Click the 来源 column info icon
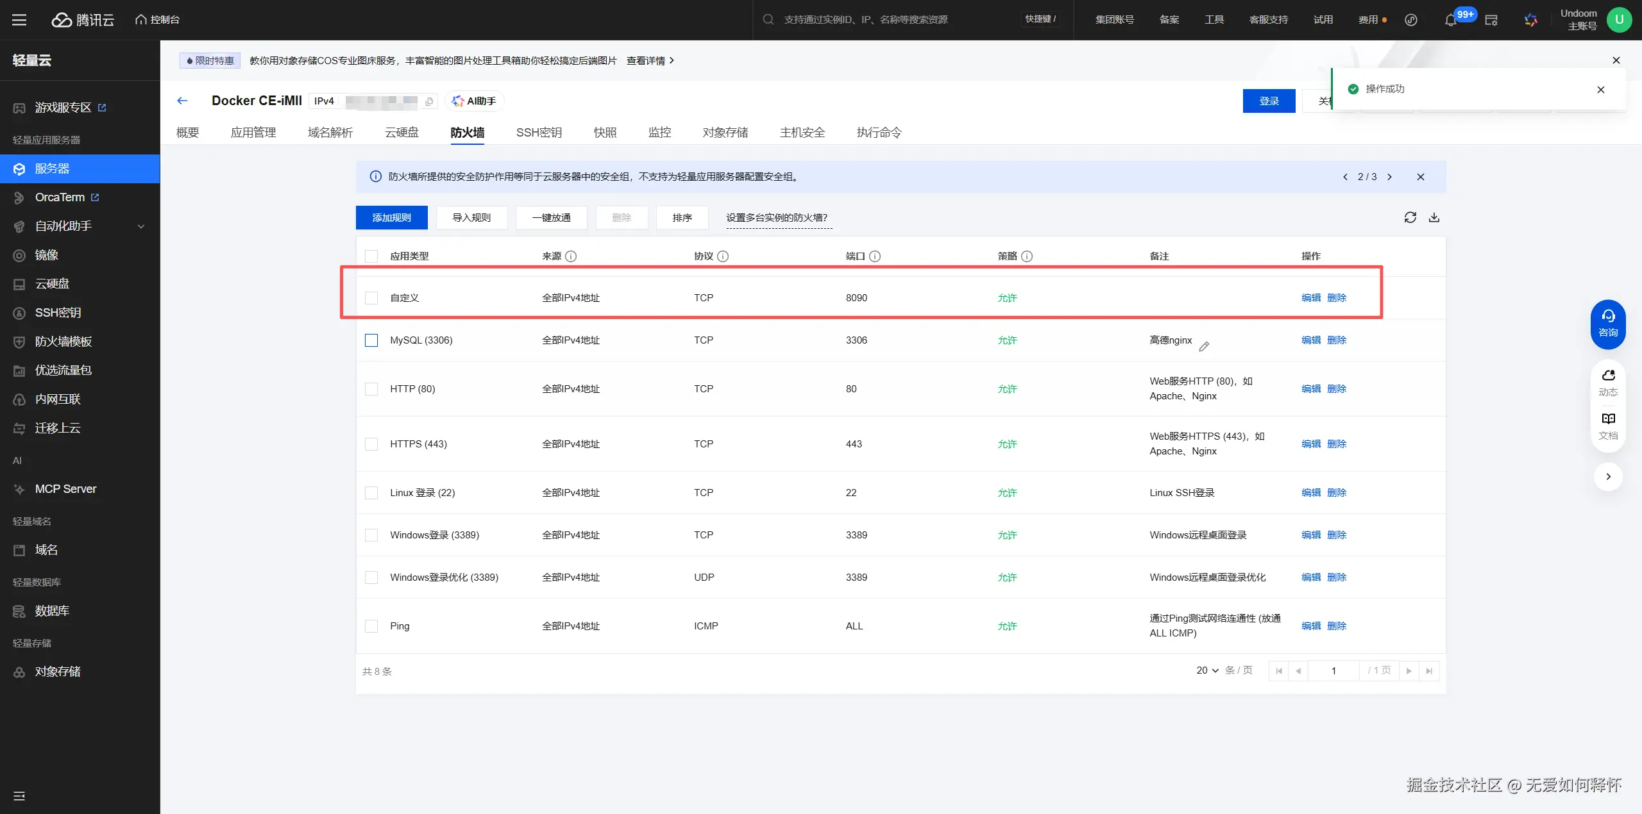1642x814 pixels. point(571,256)
